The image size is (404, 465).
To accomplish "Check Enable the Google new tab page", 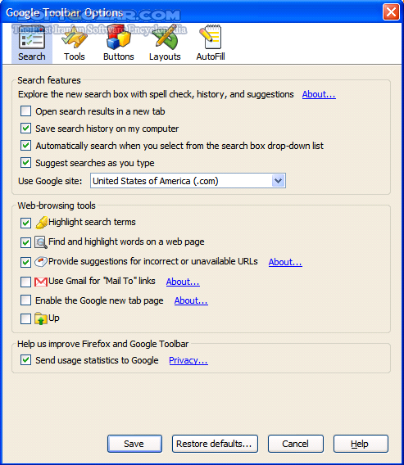I will pyautogui.click(x=26, y=300).
